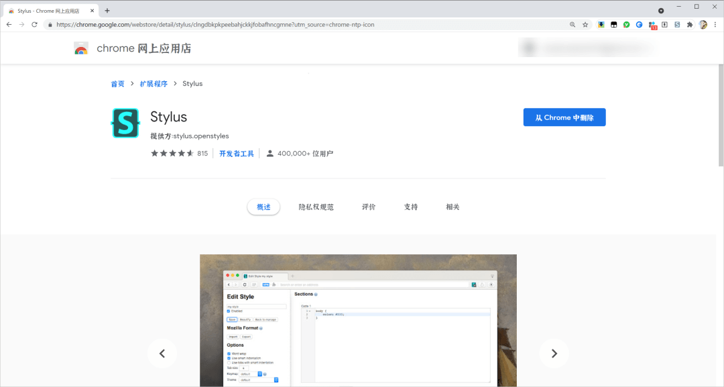Click the large Stylus S logo
The image size is (724, 387).
(x=125, y=123)
